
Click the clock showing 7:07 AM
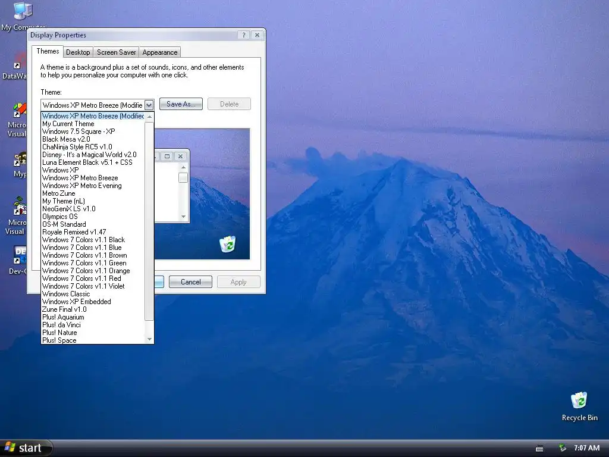click(x=586, y=448)
